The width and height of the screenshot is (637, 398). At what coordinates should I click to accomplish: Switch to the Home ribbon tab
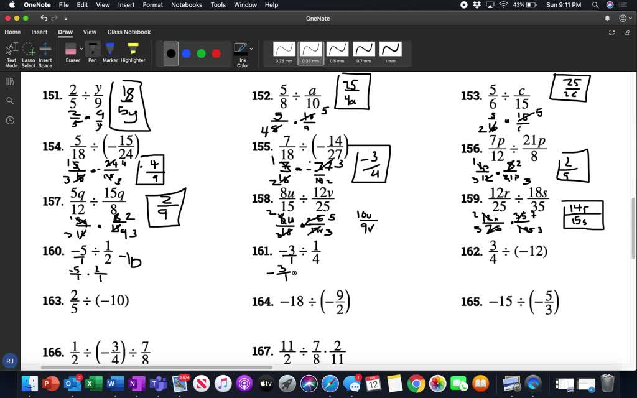click(12, 32)
